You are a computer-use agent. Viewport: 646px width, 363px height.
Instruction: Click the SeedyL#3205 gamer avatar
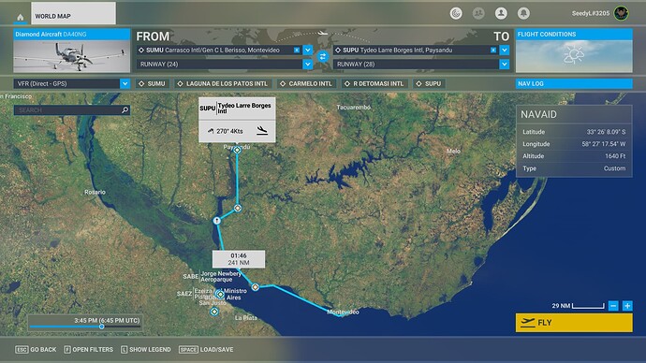click(x=622, y=13)
